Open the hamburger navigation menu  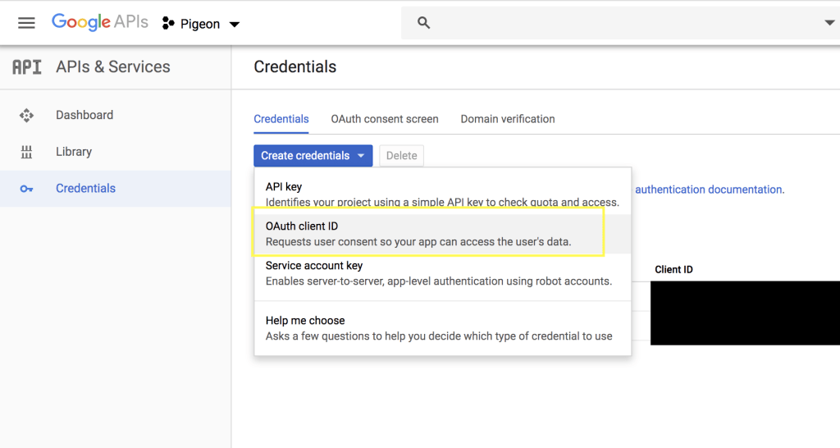26,23
